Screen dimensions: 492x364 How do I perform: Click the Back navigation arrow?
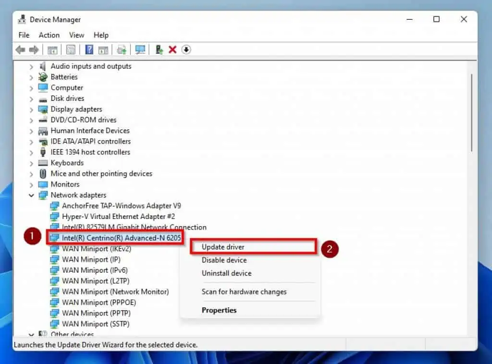point(20,49)
